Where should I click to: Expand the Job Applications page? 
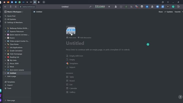[5, 47]
